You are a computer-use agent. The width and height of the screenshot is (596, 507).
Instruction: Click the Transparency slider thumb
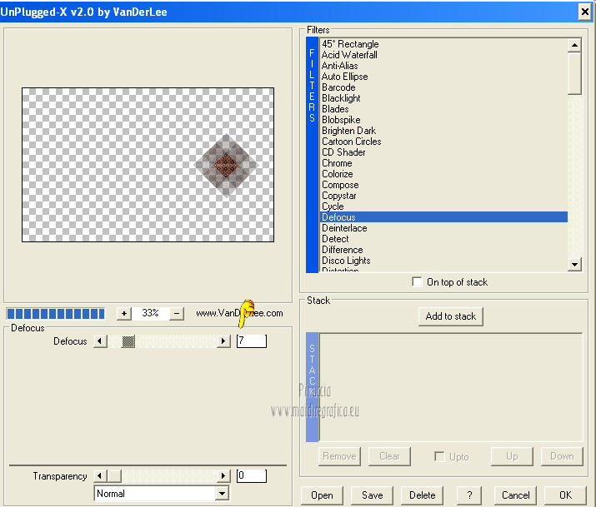[x=114, y=476]
